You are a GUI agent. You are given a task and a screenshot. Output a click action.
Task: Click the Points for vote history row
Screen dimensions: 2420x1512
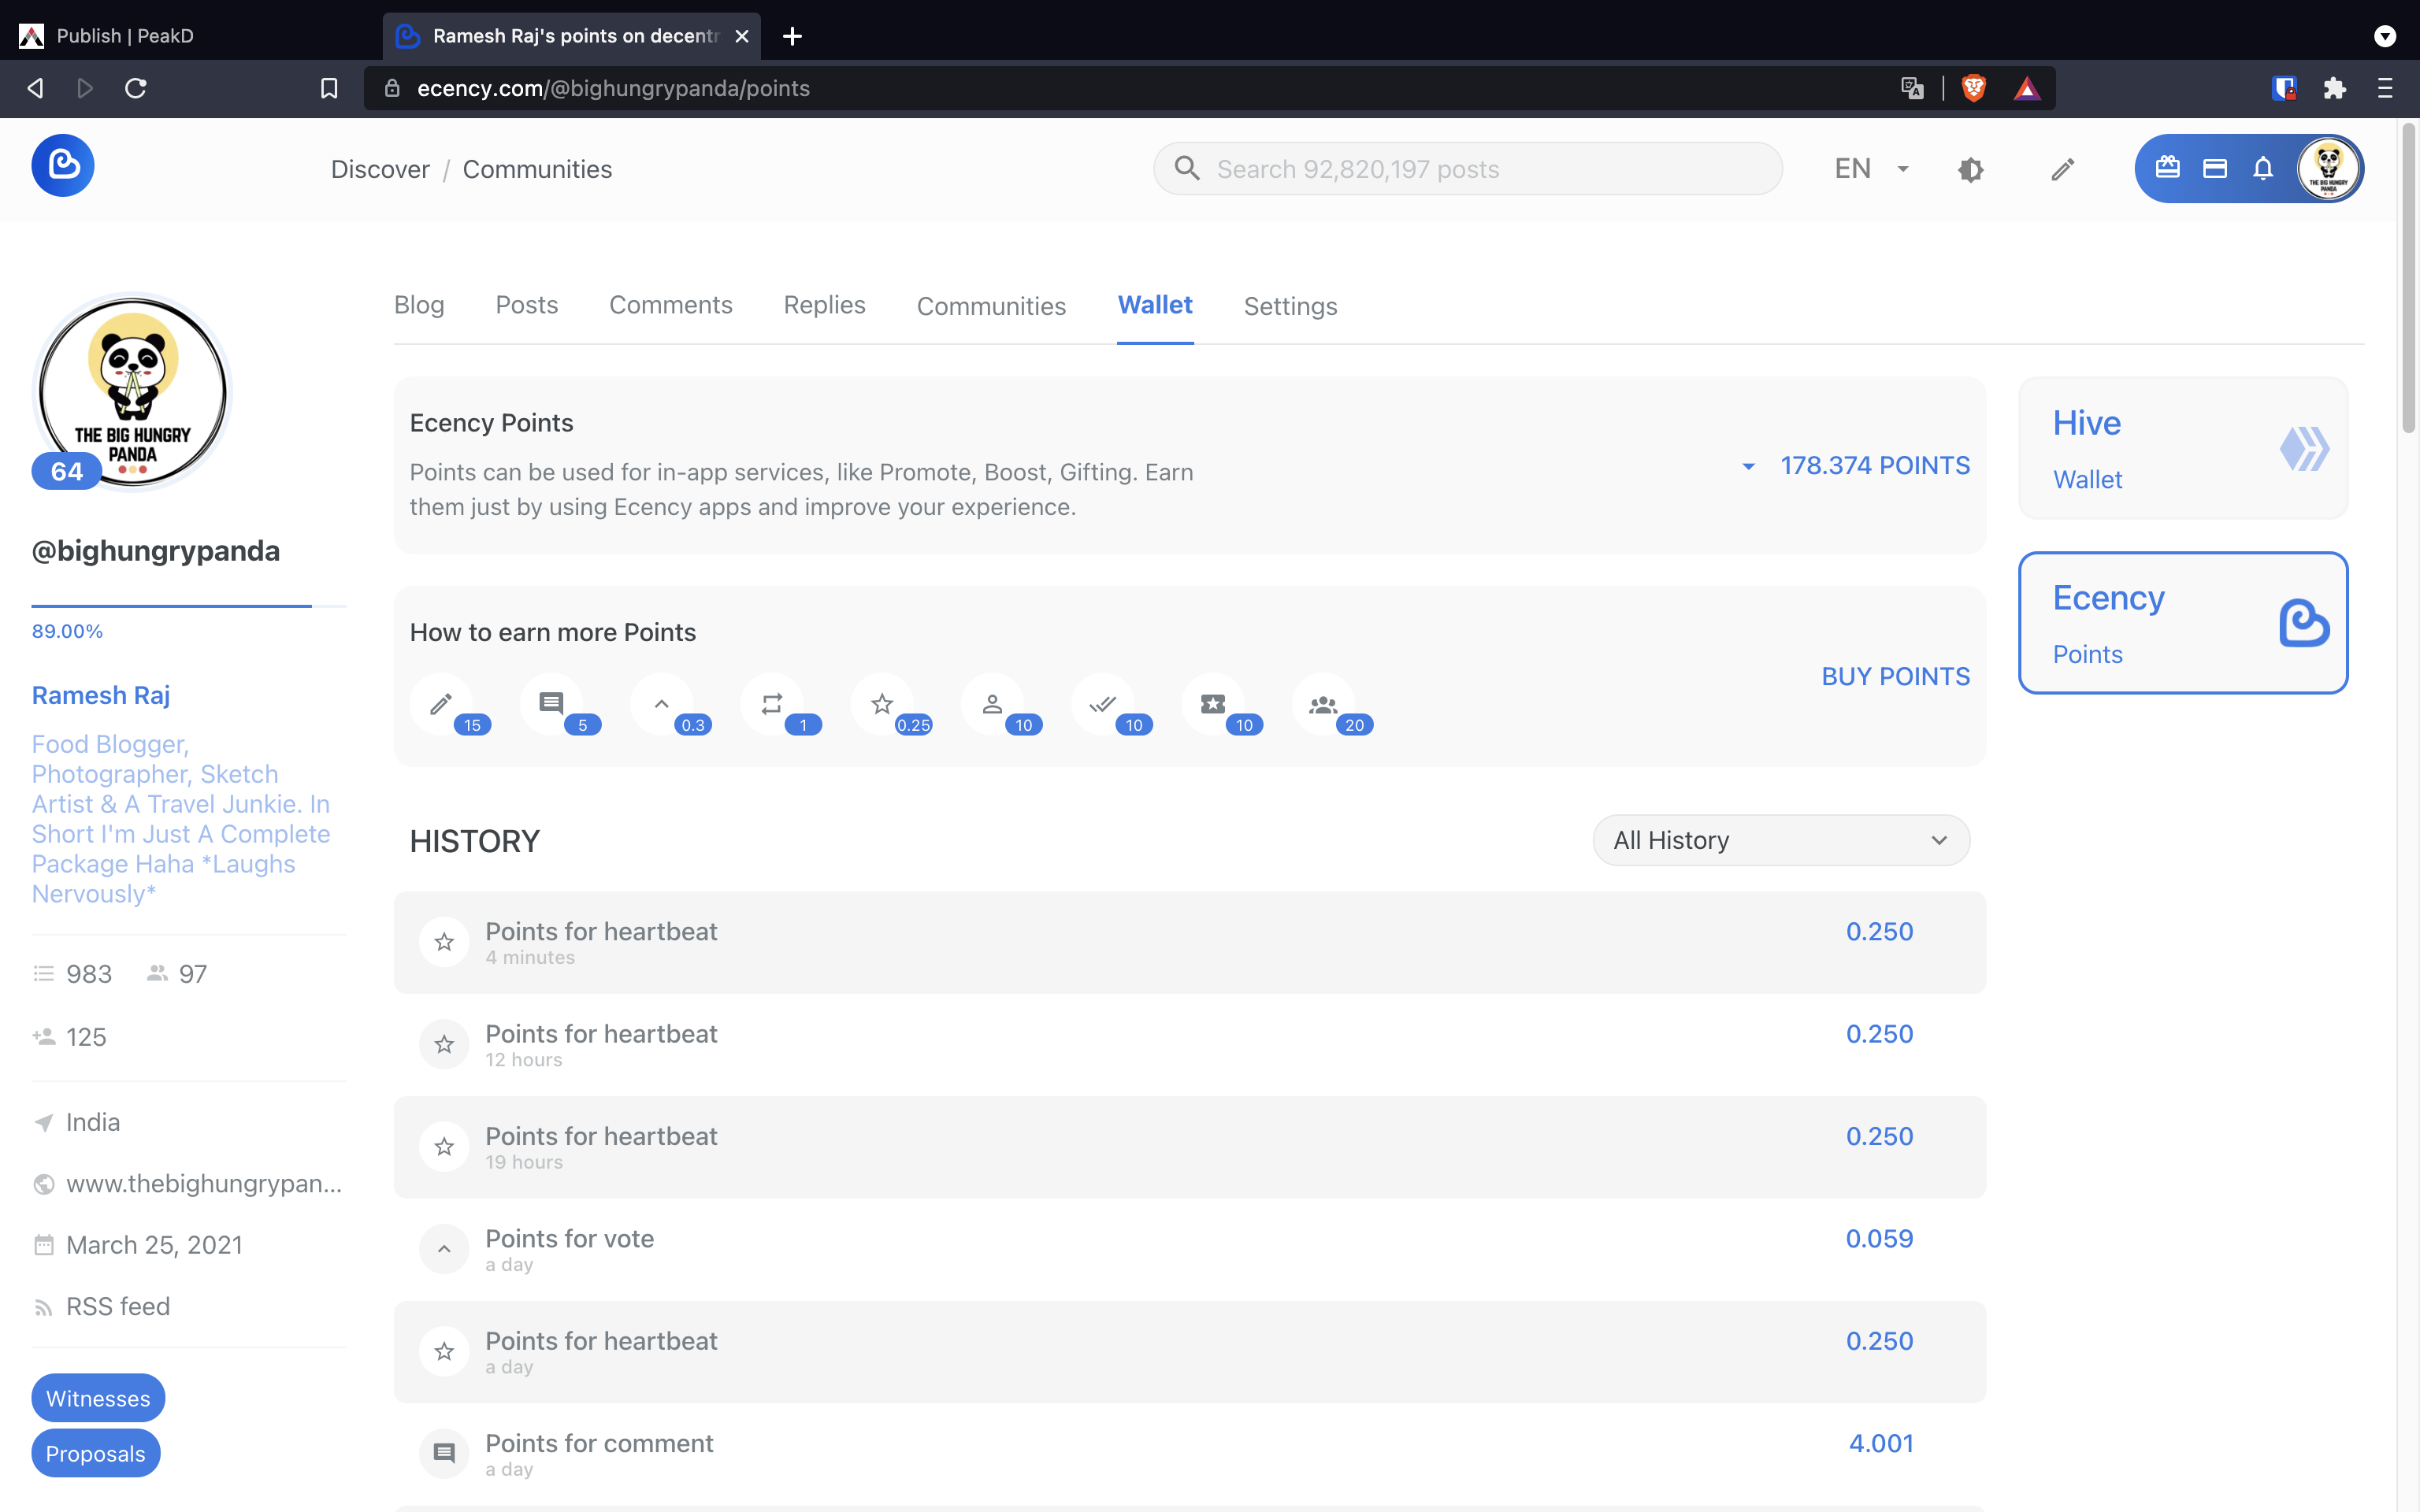1189,1249
